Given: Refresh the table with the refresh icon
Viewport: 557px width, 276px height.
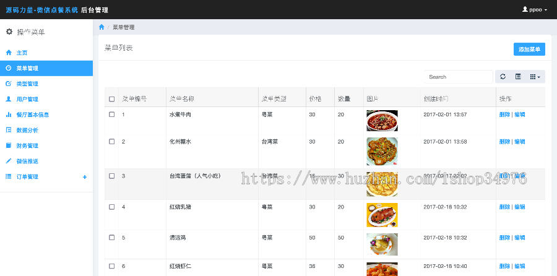Looking at the screenshot, I should pyautogui.click(x=503, y=77).
